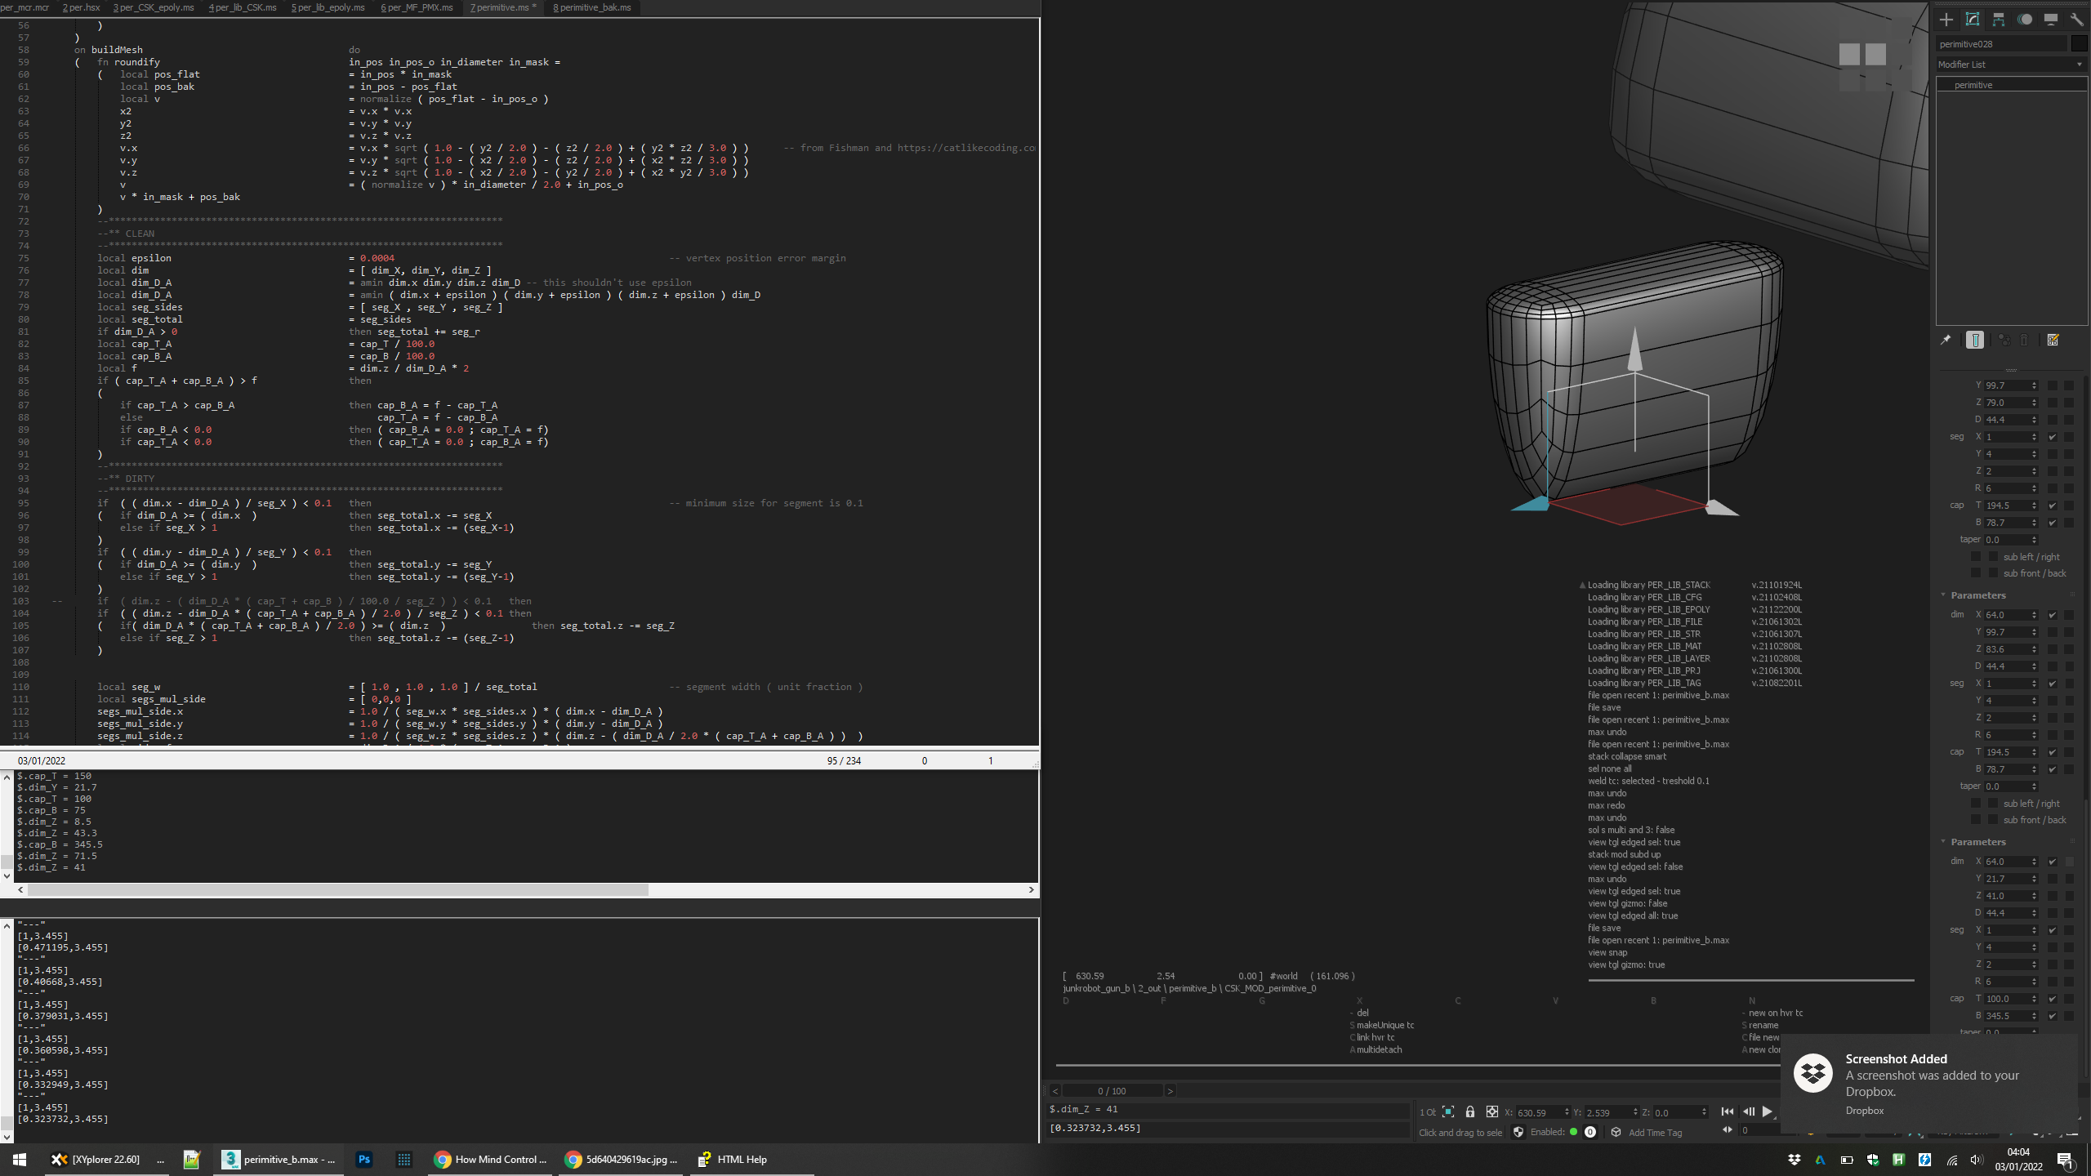Click the shield icon before Enabled label
Image resolution: width=2091 pixels, height=1176 pixels.
click(1518, 1132)
